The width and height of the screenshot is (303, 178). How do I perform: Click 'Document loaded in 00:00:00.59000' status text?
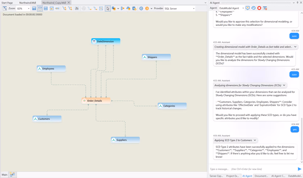tap(22, 15)
